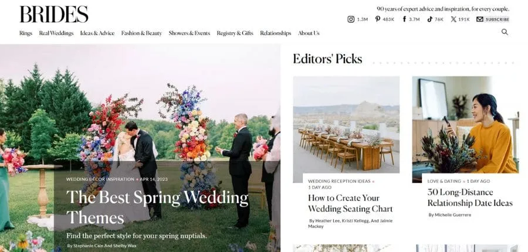Open How to Create Your Wedding Seating Chart
The height and width of the screenshot is (252, 528).
coord(350,203)
